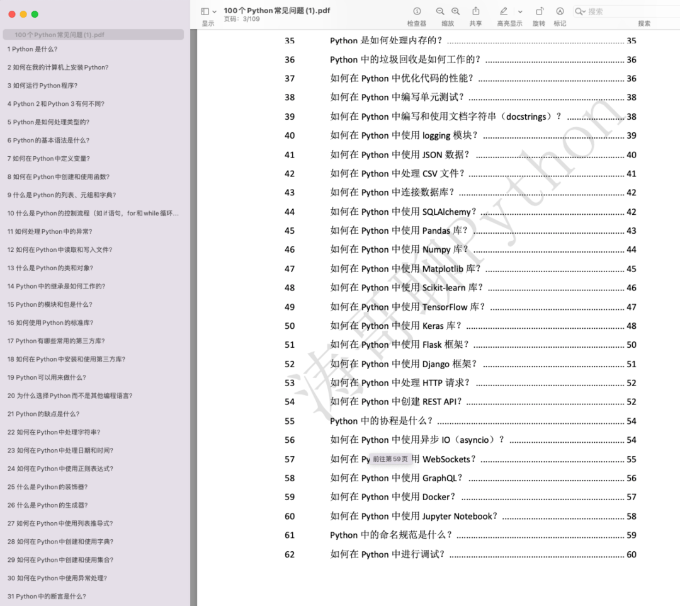This screenshot has width=680, height=606.
Task: Select outline item 1 Python 是什么?
Action: 33,49
